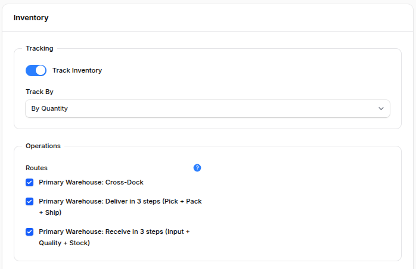Select the By Quantity value text
The width and height of the screenshot is (416, 269).
49,108
